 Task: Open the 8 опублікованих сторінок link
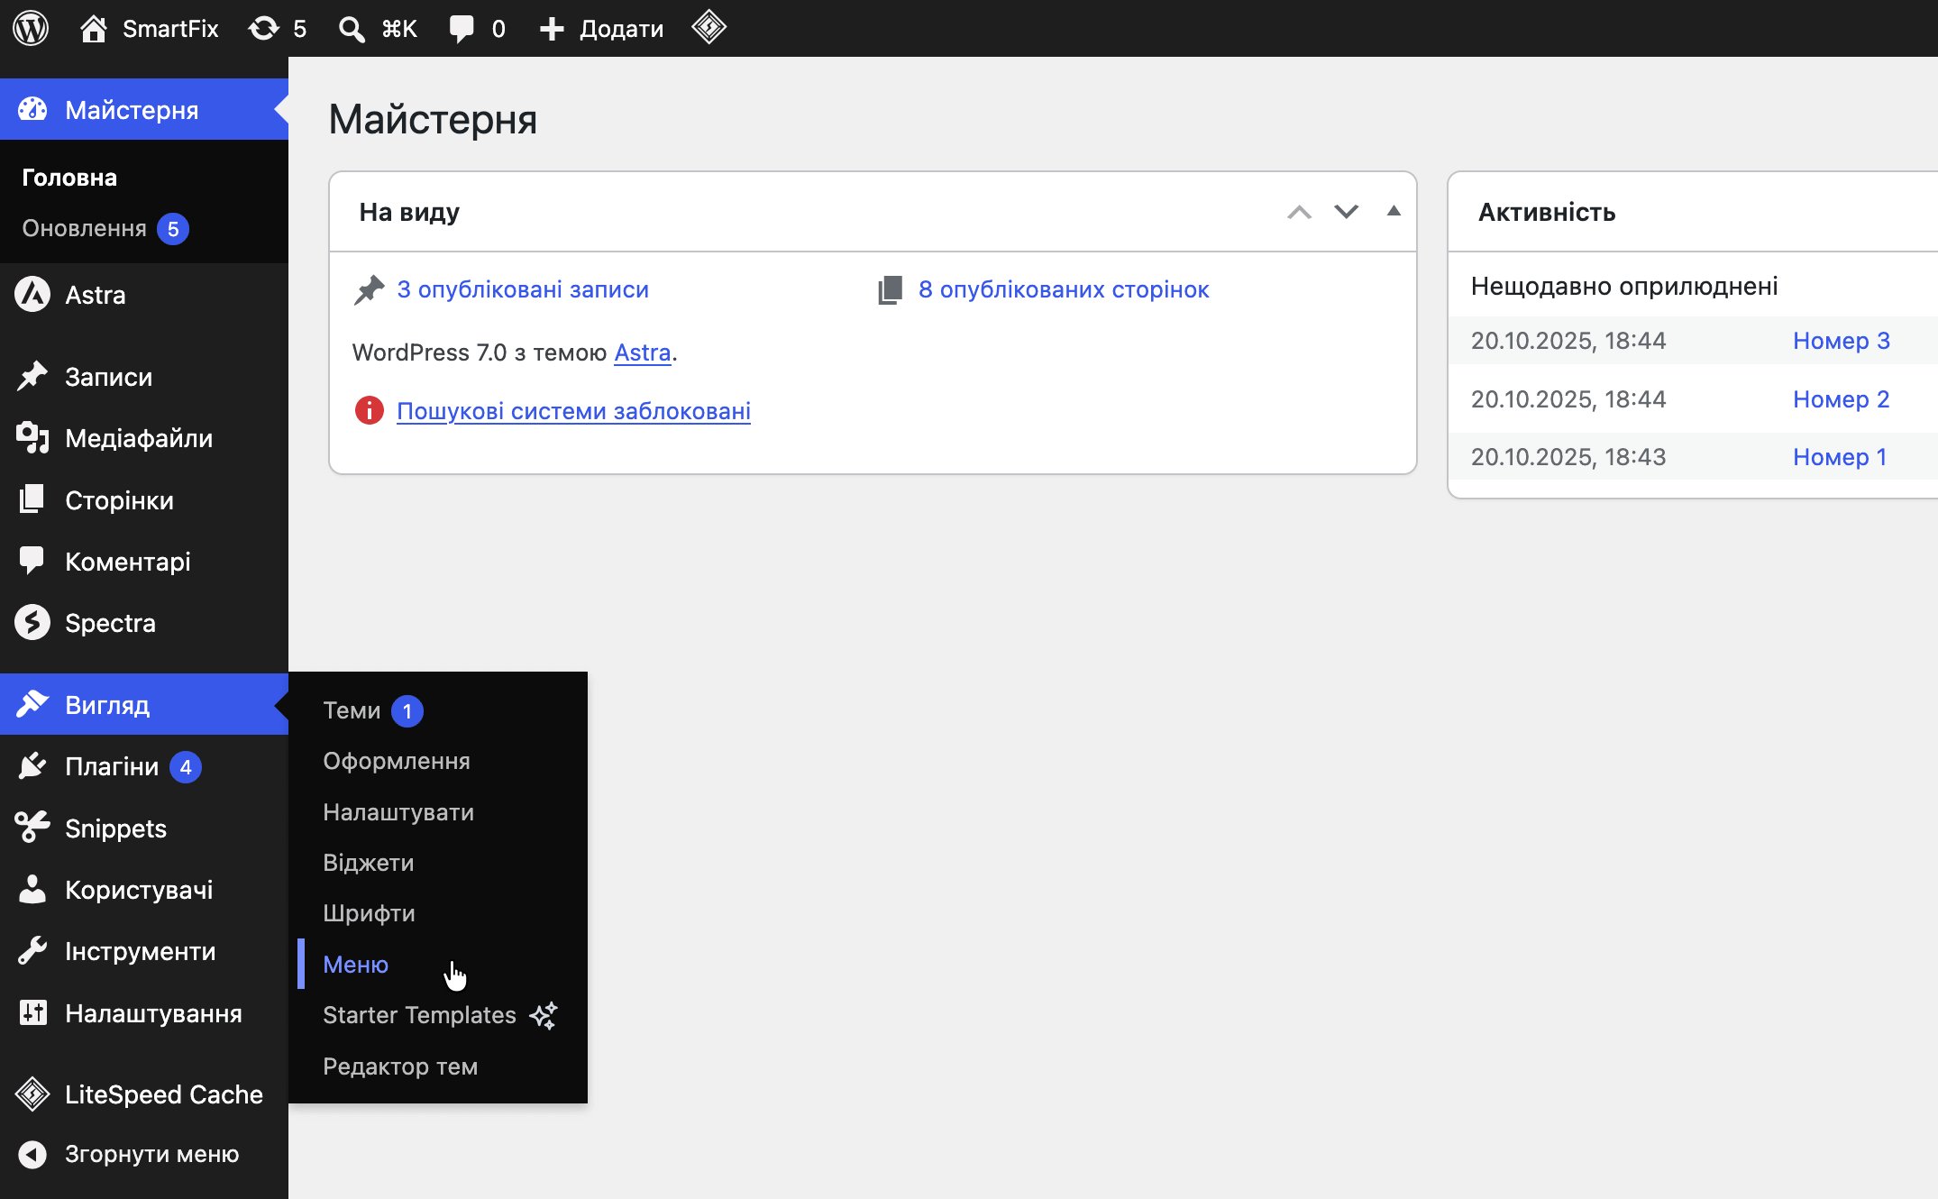tap(1064, 289)
